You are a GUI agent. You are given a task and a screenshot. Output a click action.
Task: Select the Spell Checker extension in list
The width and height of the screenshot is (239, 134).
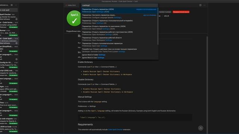[9, 17]
